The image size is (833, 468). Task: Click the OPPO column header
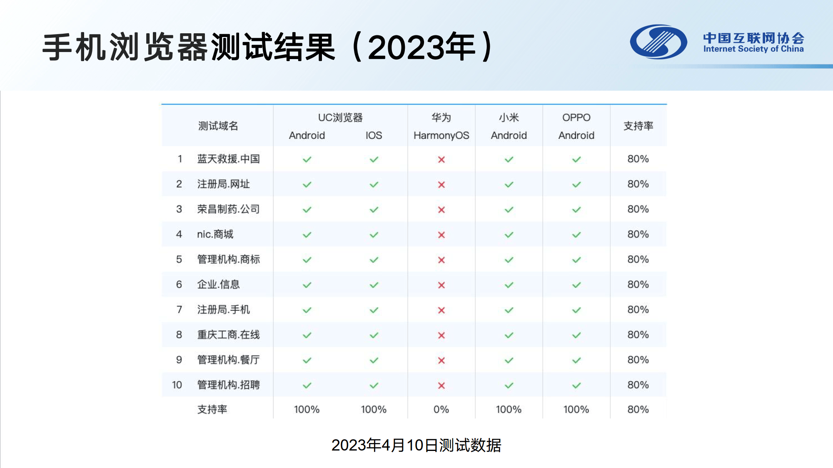(x=576, y=117)
